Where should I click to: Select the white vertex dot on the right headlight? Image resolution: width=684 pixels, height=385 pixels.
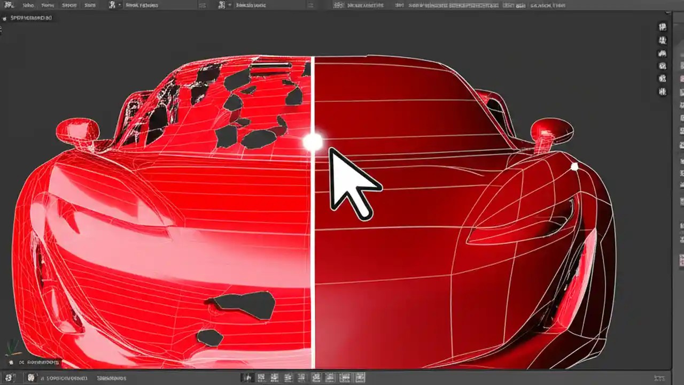tap(574, 167)
